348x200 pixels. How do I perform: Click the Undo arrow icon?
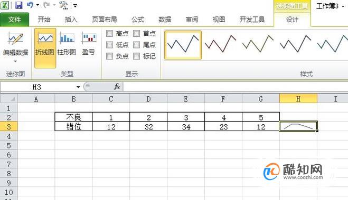30,5
